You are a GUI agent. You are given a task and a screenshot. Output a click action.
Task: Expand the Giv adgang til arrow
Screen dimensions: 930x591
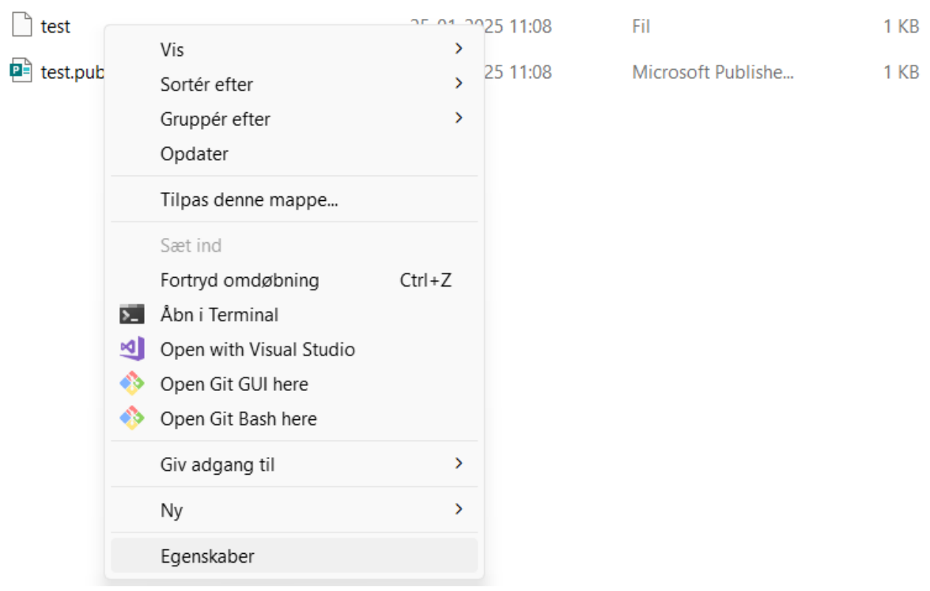[x=458, y=464]
